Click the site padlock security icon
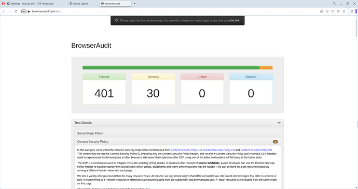Image resolution: width=358 pixels, height=189 pixels. 29,11
